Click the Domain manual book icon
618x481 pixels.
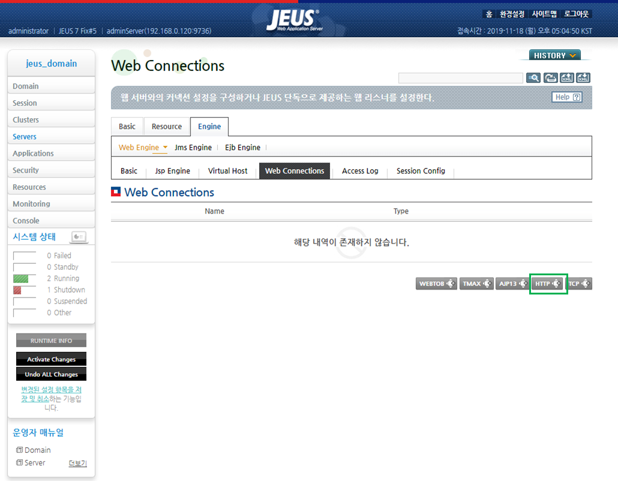click(19, 450)
